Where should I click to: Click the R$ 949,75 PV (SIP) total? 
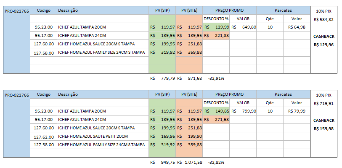click(162, 163)
